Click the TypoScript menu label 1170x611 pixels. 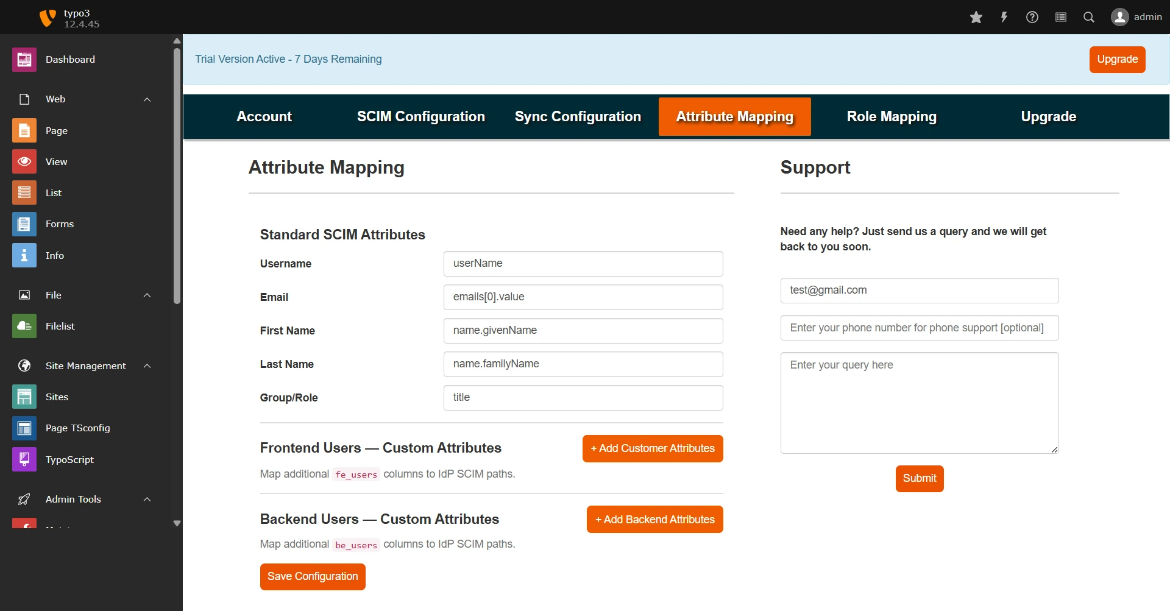[x=69, y=460]
